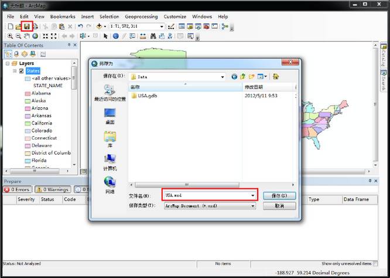Open the ArcToolbox red toolbox icon
The height and width of the screenshot is (278, 390).
(206, 26)
